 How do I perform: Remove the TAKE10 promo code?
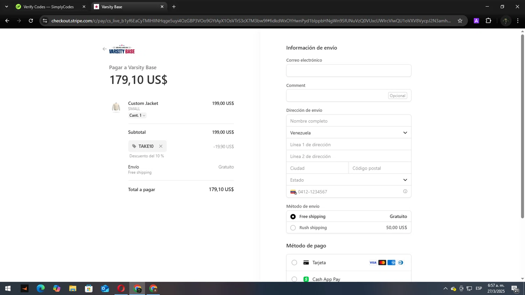point(161,146)
